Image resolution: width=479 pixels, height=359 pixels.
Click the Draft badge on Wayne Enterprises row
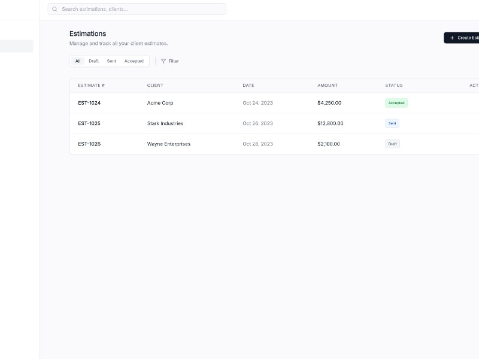coord(392,144)
